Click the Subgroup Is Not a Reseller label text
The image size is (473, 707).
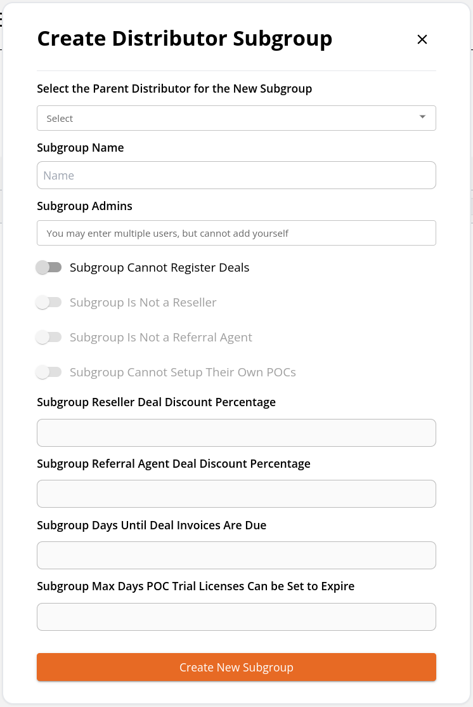[x=143, y=302]
